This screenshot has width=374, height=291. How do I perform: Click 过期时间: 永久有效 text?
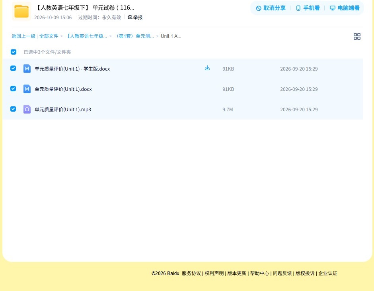coord(100,18)
